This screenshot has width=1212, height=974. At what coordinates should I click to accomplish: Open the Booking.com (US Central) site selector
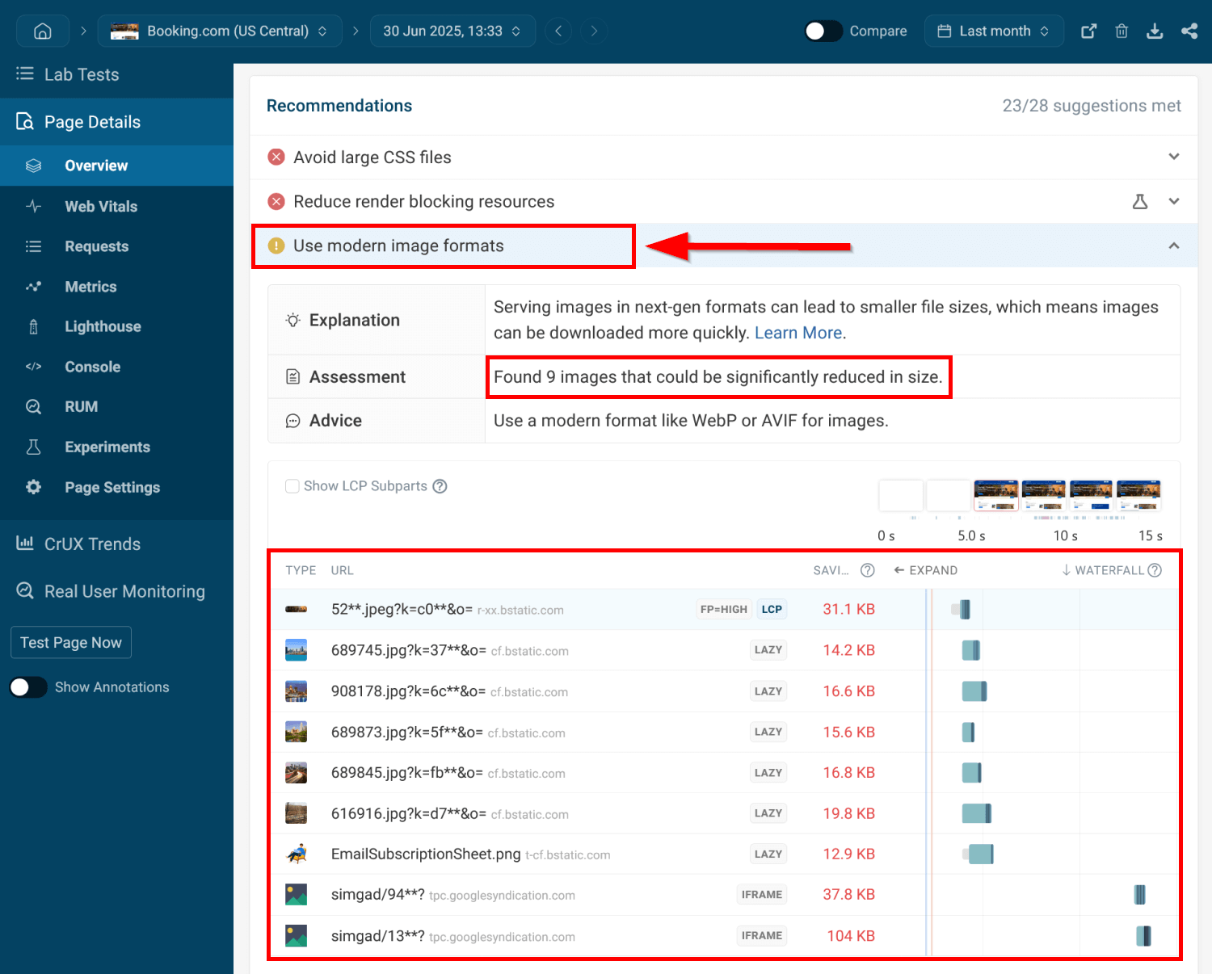click(220, 31)
